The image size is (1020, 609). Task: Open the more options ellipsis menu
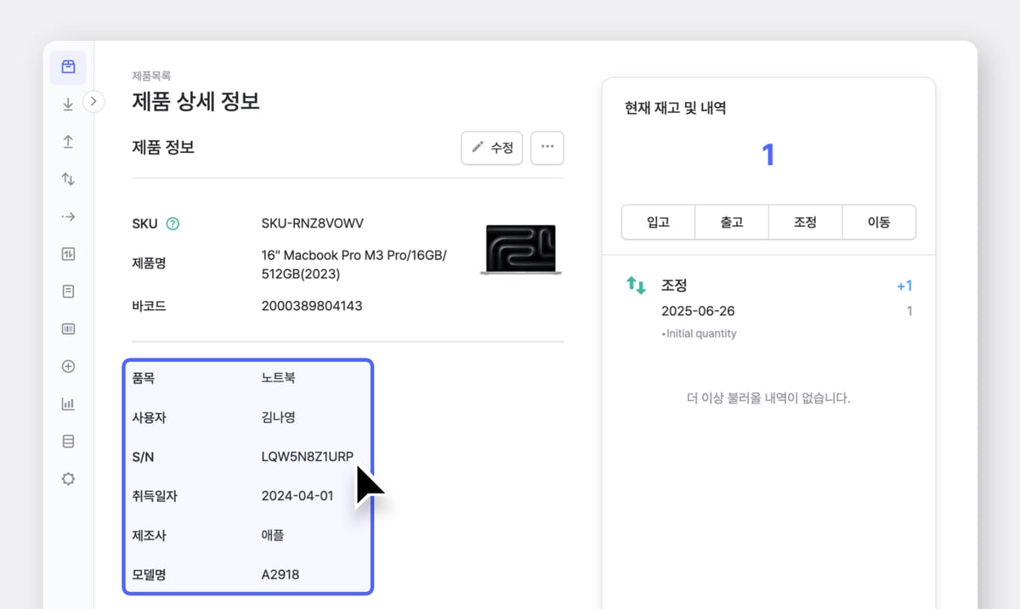pos(547,147)
